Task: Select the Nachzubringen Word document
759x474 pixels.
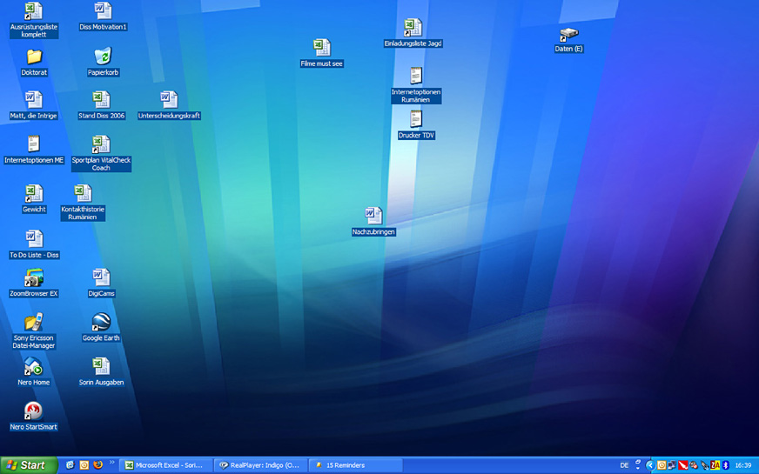Action: click(x=373, y=216)
